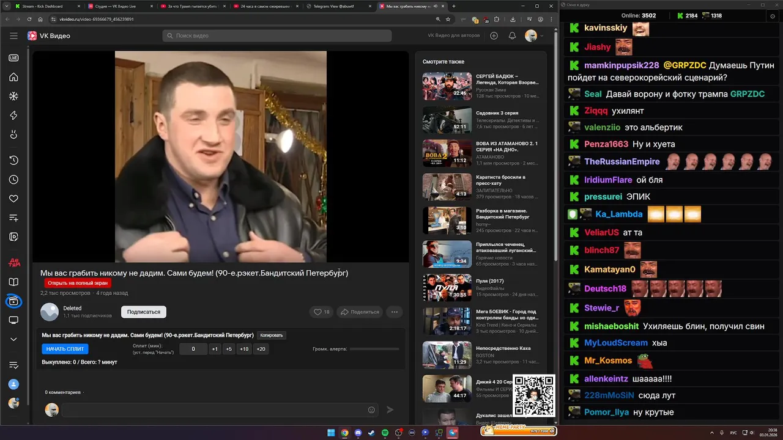Viewport: 783px width, 440px height.
Task: Click the VK Видео logo
Action: click(49, 36)
